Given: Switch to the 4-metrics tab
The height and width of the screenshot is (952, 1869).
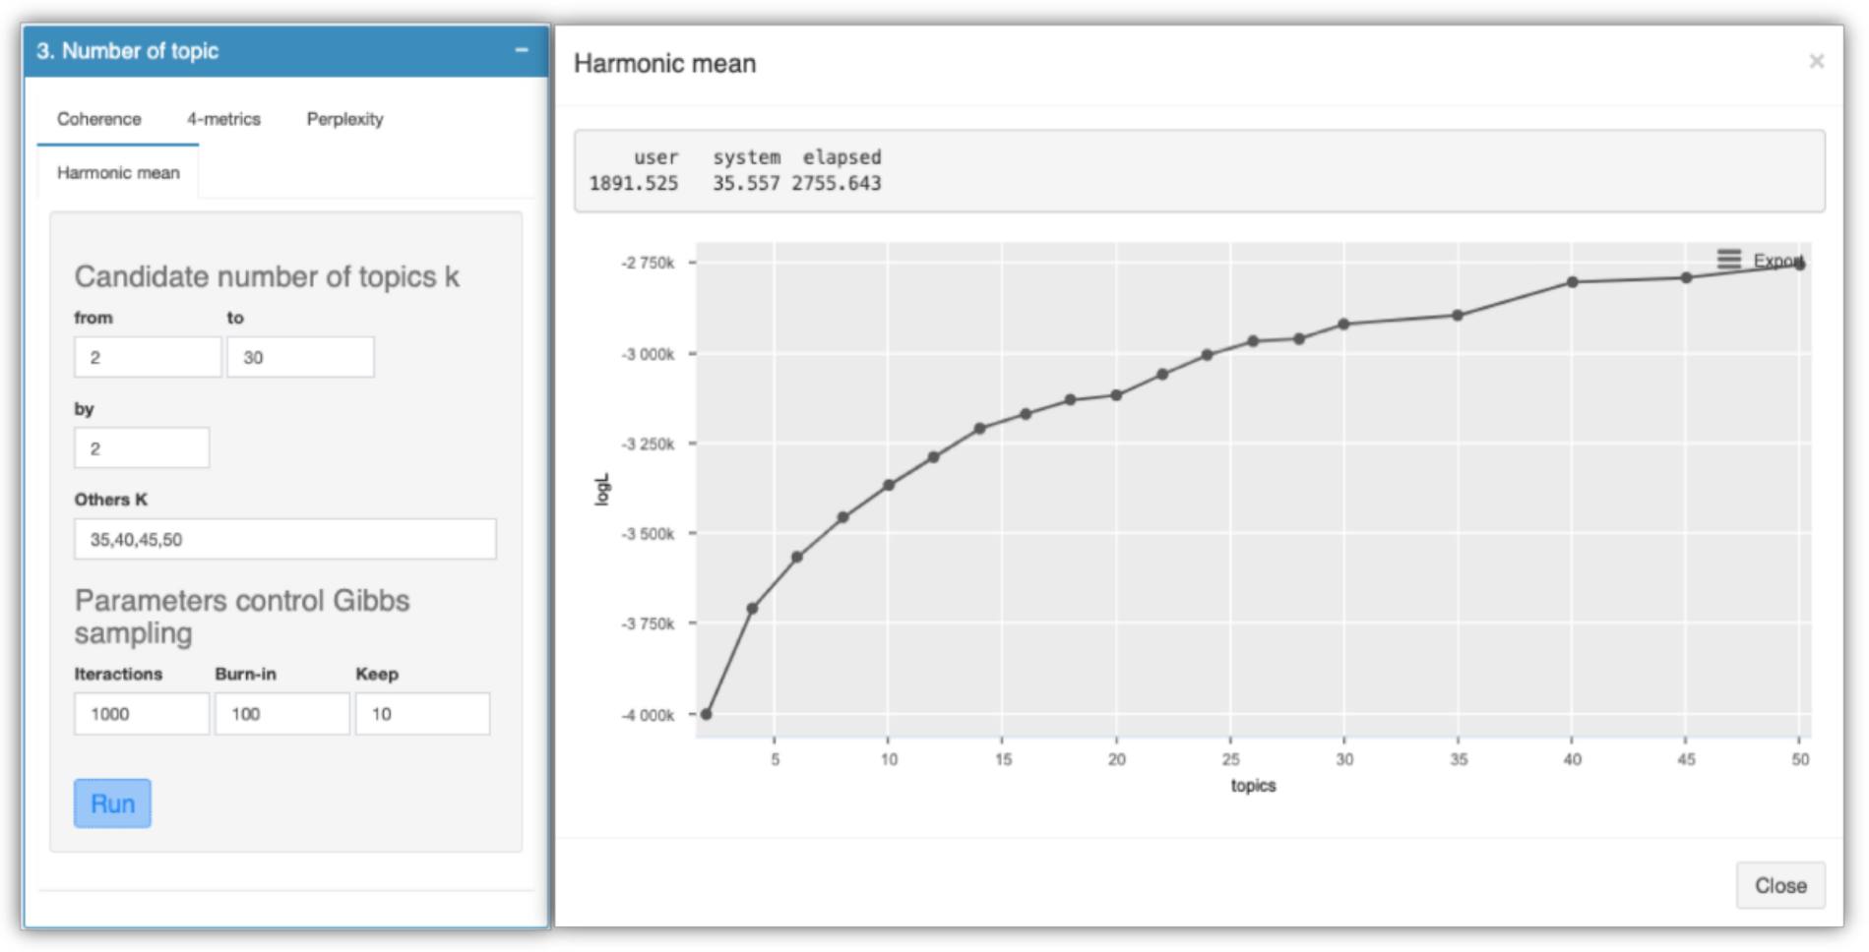Looking at the screenshot, I should (223, 119).
